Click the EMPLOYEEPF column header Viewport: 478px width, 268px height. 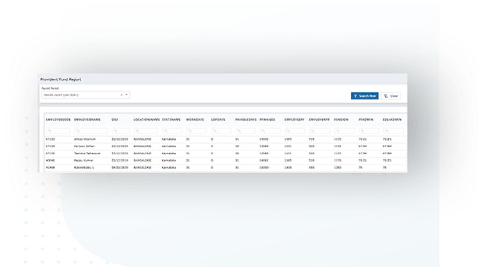click(x=294, y=120)
